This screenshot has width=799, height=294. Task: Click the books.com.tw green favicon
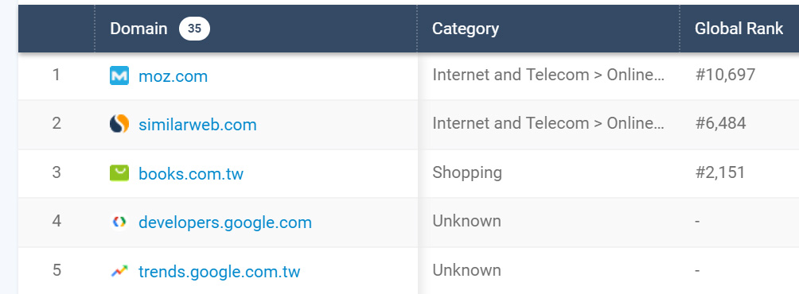coord(119,173)
